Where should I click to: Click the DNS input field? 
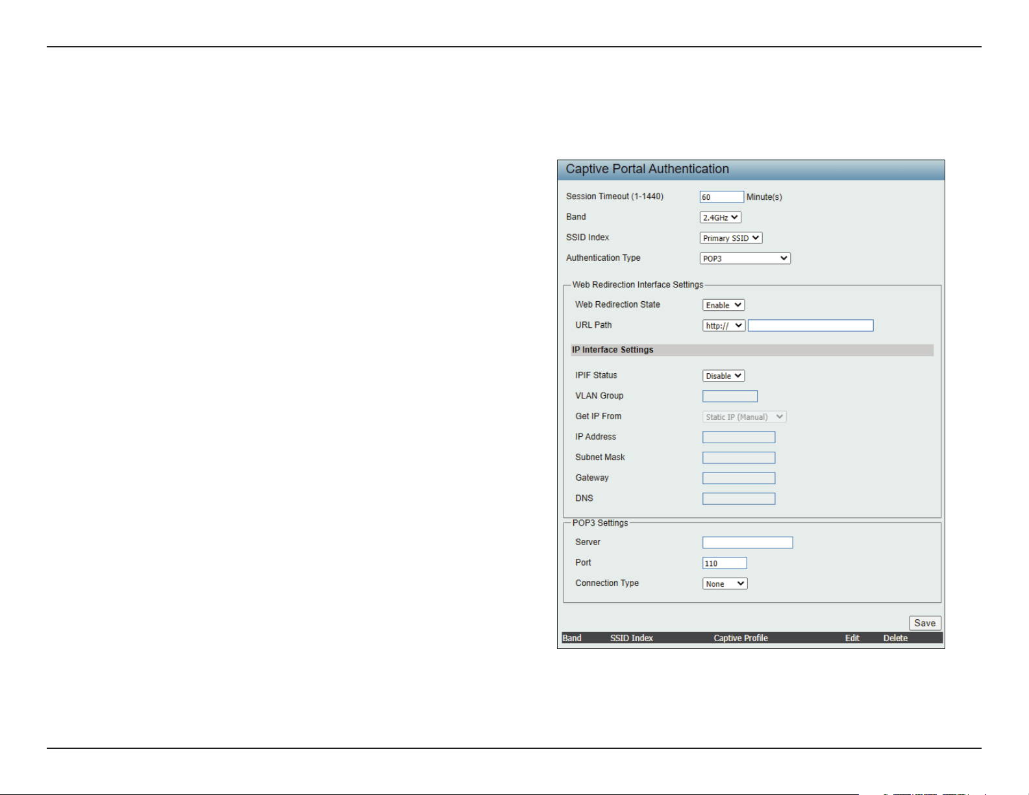pyautogui.click(x=739, y=498)
